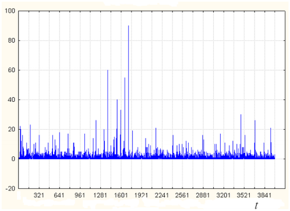Click the y-axis label 40
The width and height of the screenshot is (290, 211).
tap(12, 100)
